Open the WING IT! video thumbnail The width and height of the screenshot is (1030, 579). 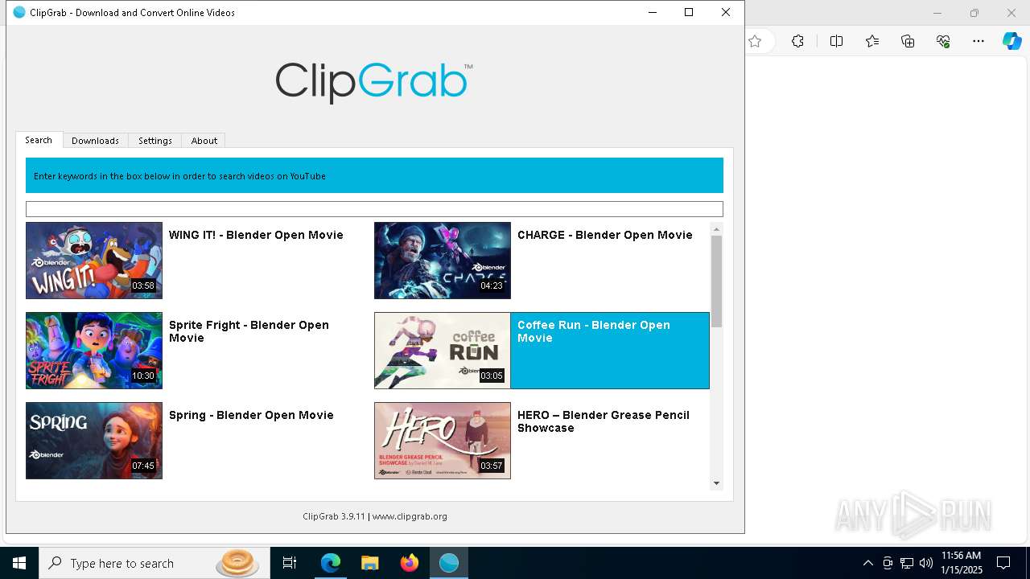point(94,261)
